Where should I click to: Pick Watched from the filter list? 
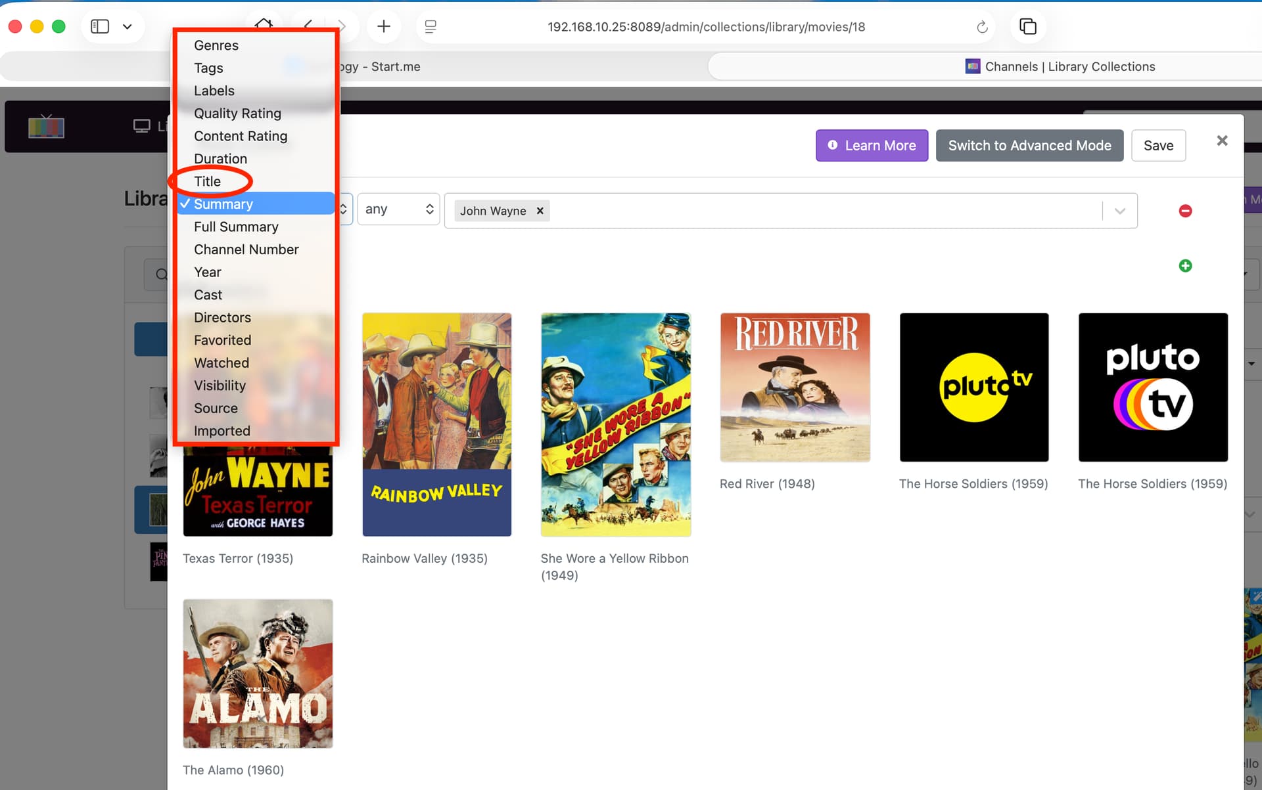tap(222, 362)
